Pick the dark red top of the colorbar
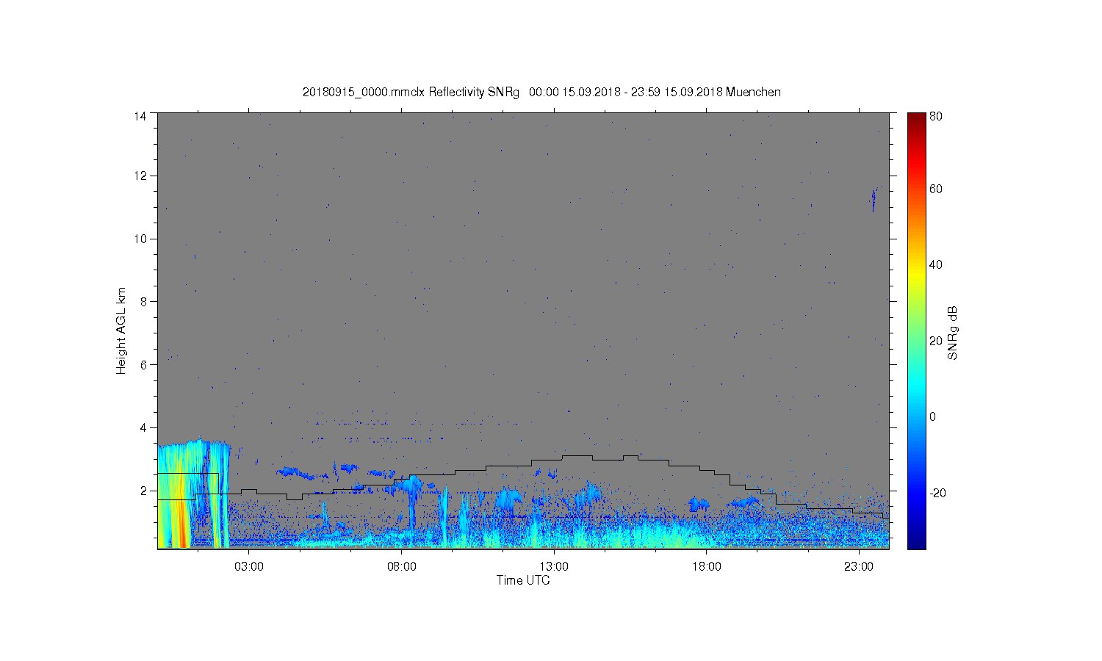Image resolution: width=1102 pixels, height=661 pixels. [x=916, y=119]
